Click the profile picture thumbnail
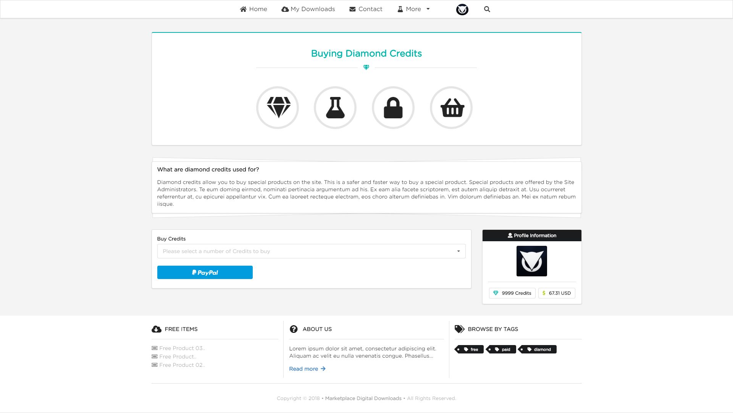Viewport: 733px width, 413px height. 531,261
